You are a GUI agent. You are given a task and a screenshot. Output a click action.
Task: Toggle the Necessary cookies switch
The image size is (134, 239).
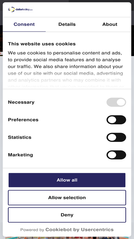[116, 102]
